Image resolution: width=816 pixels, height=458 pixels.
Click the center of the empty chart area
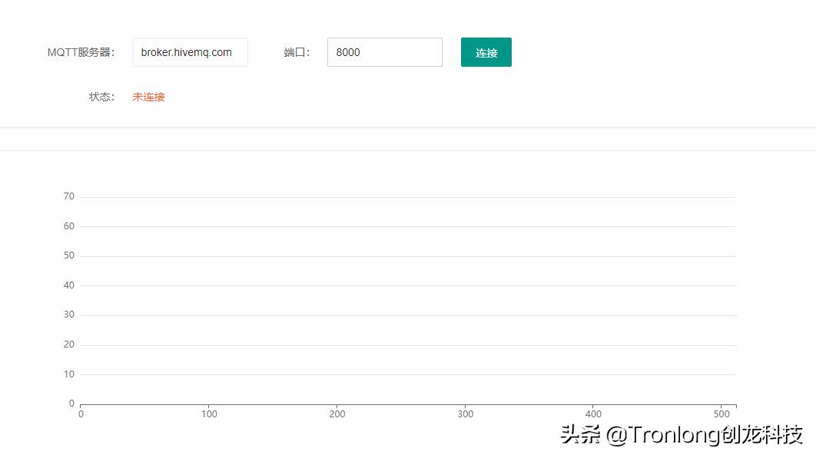click(x=407, y=299)
